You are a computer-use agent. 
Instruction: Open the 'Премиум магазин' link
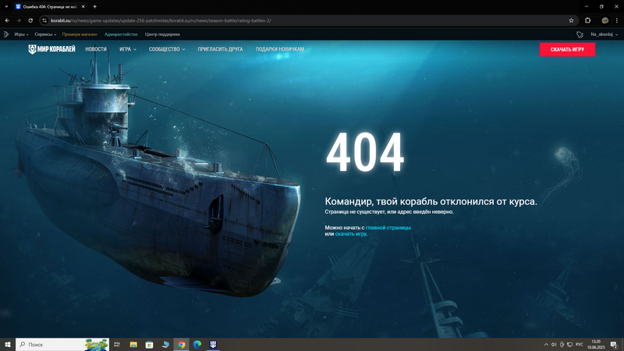(x=80, y=34)
